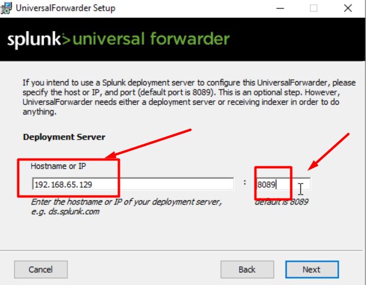Click the 'e.g. ds.splunk.com' example text
Viewport: 366px width, 285px height.
(65, 212)
